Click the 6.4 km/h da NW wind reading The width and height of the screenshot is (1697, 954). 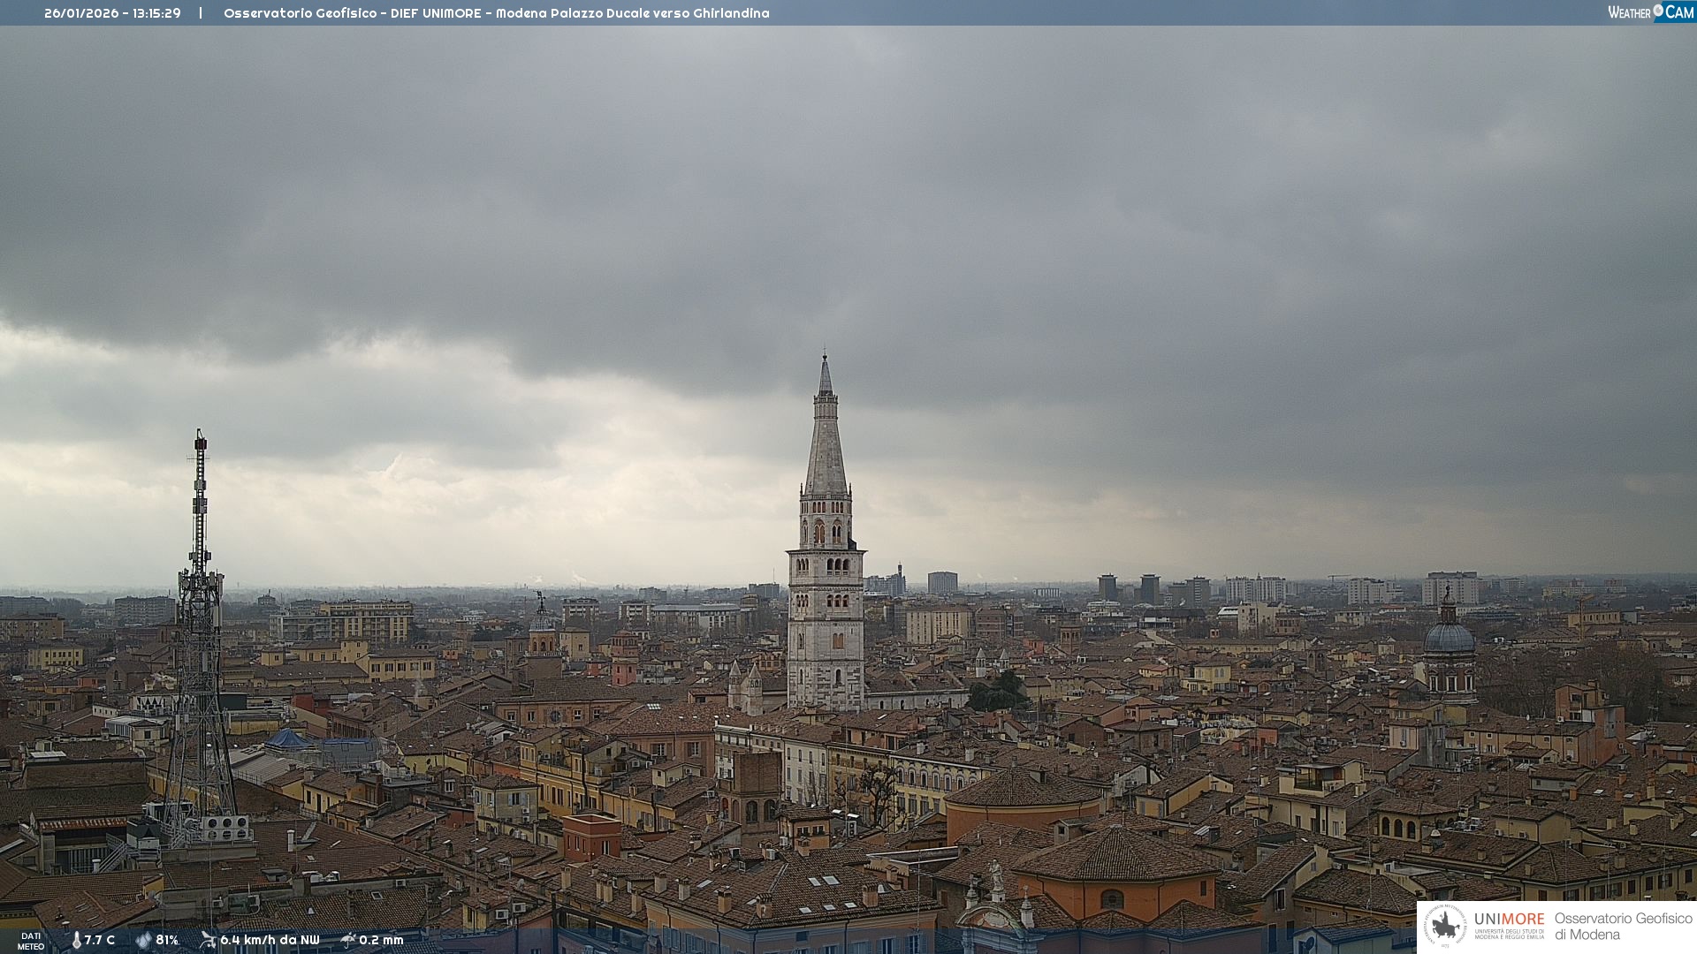pos(270,940)
